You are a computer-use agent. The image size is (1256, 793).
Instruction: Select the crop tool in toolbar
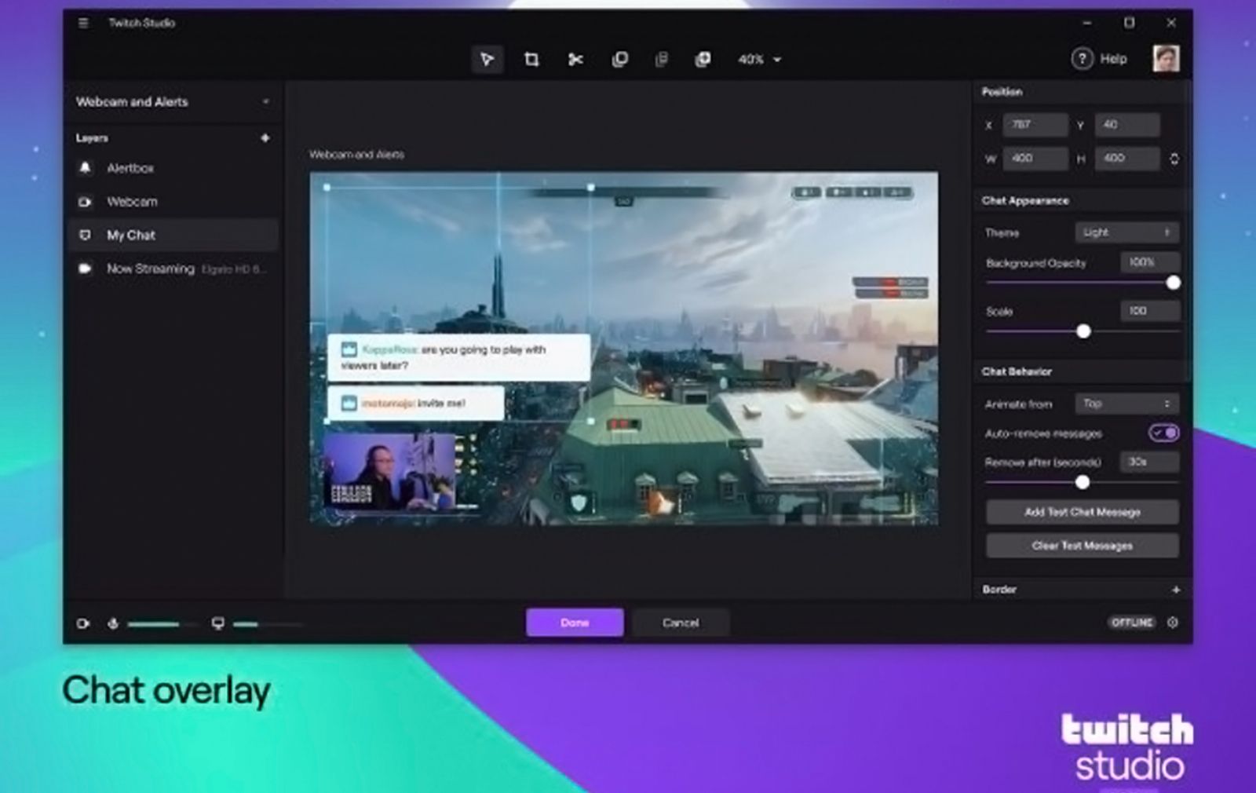531,60
